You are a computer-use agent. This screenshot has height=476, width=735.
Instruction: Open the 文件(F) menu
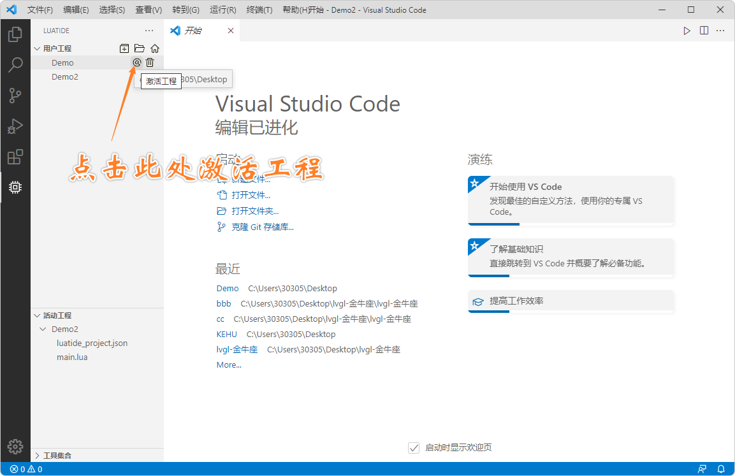pyautogui.click(x=40, y=10)
